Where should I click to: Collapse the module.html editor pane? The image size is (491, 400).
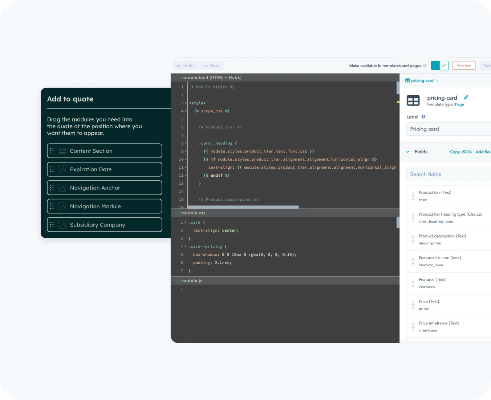(177, 77)
